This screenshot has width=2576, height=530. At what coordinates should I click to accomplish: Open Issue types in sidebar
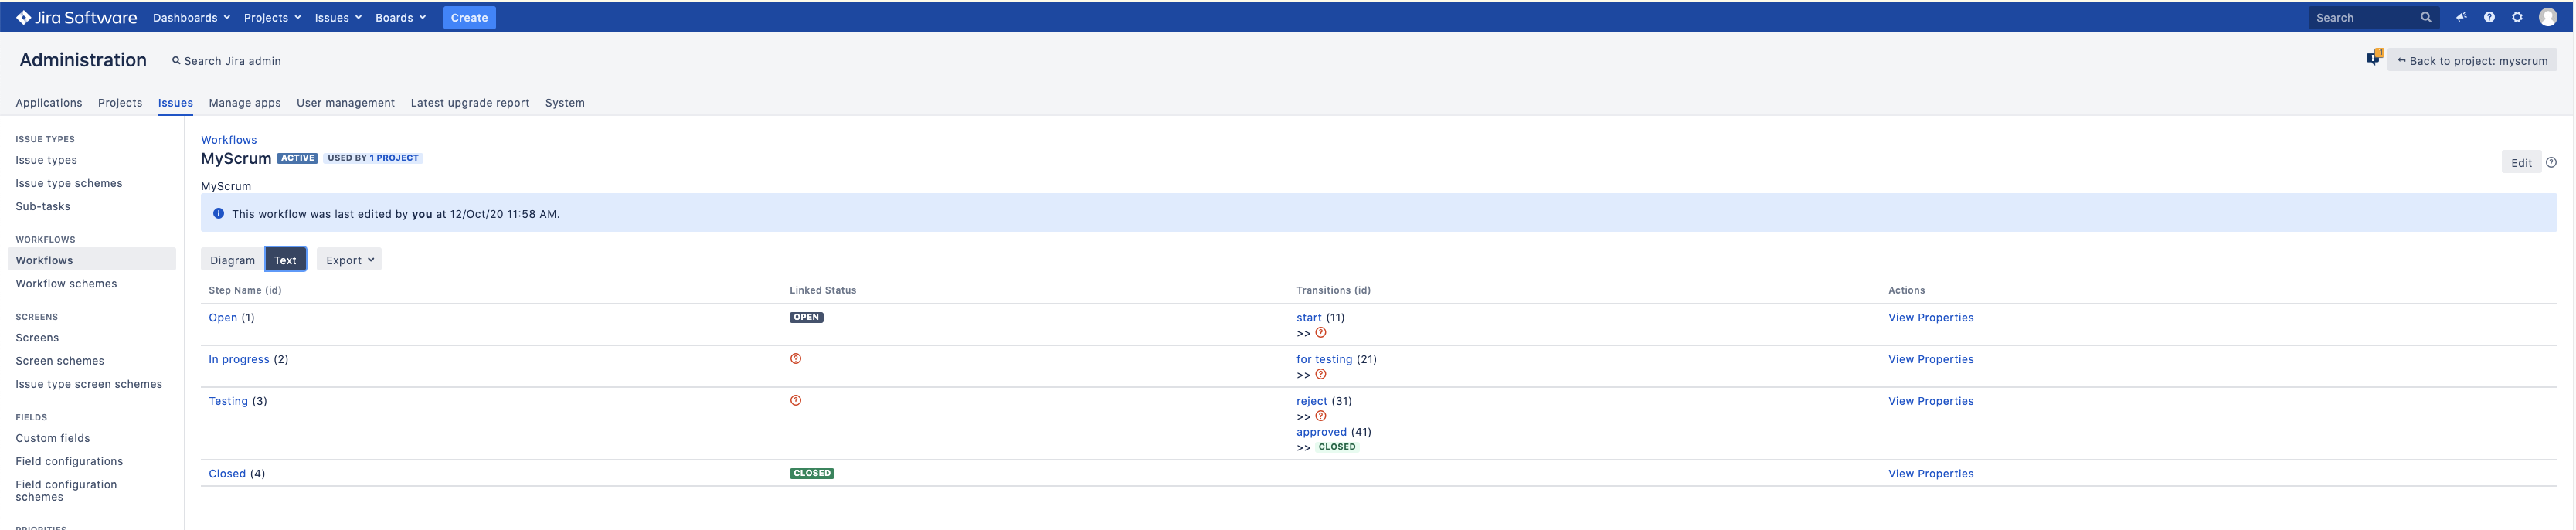46,160
